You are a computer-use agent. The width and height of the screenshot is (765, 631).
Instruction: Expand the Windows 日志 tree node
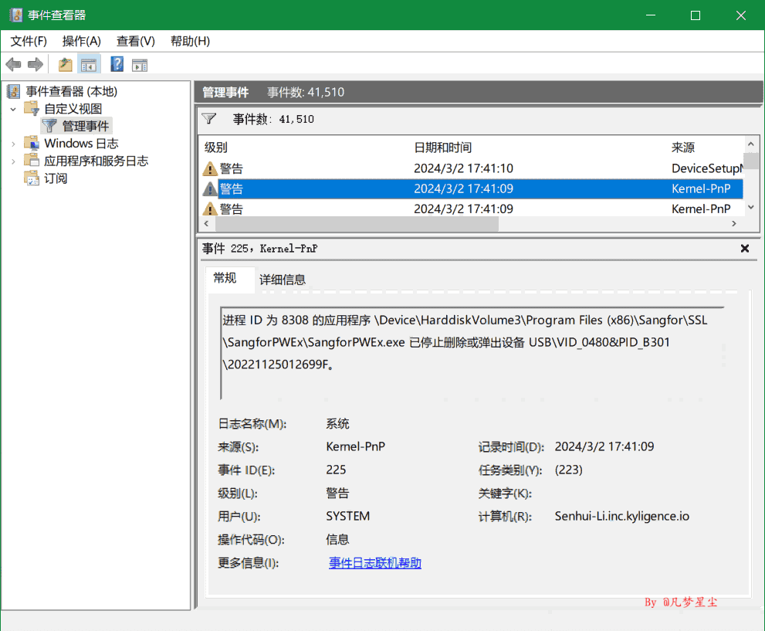pyautogui.click(x=14, y=144)
